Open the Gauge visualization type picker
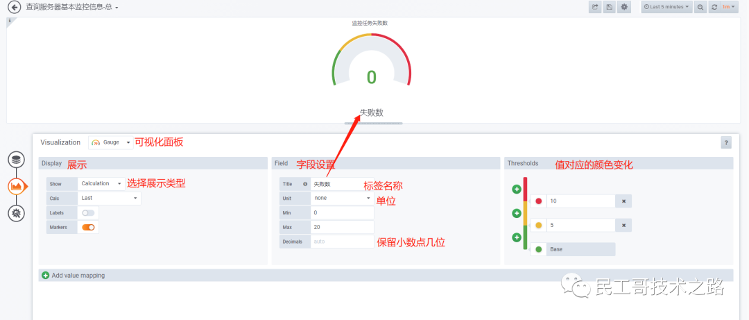The image size is (749, 320). point(111,142)
